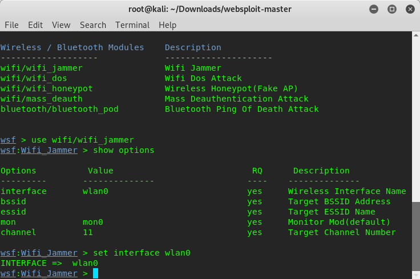
Task: Click the wifi/wifi_honeypot module name
Action: tap(47, 88)
